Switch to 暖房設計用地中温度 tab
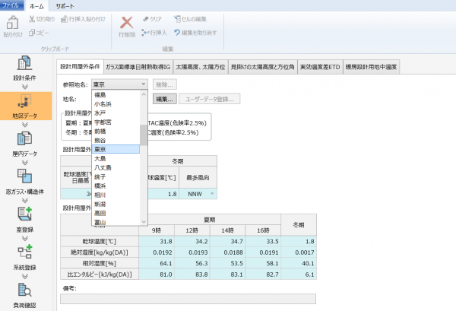456x311 pixels. (x=371, y=67)
